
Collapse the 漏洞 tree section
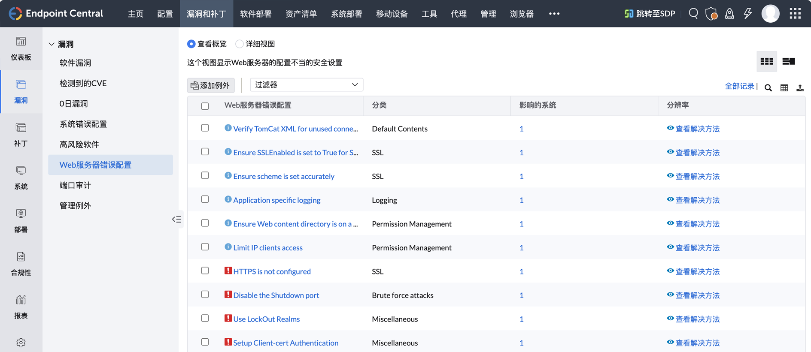click(52, 44)
